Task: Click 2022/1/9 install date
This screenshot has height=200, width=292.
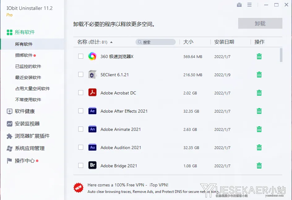Action: coord(222,75)
